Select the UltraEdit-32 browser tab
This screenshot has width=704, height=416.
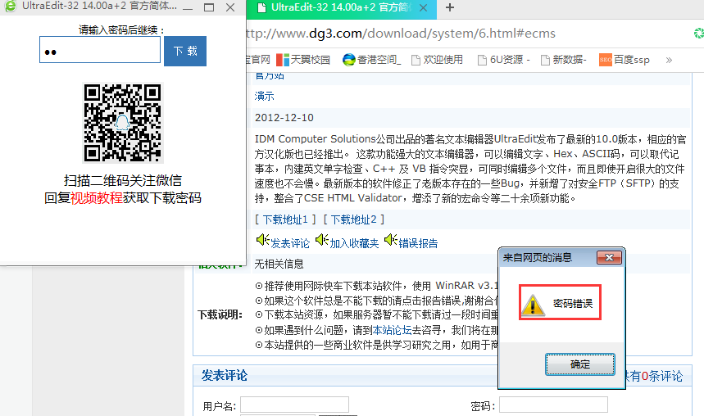(x=341, y=9)
